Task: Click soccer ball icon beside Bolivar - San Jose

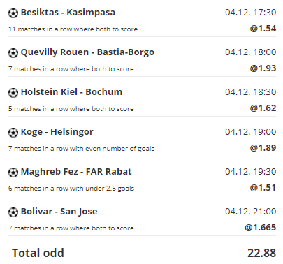Action: coord(13,212)
